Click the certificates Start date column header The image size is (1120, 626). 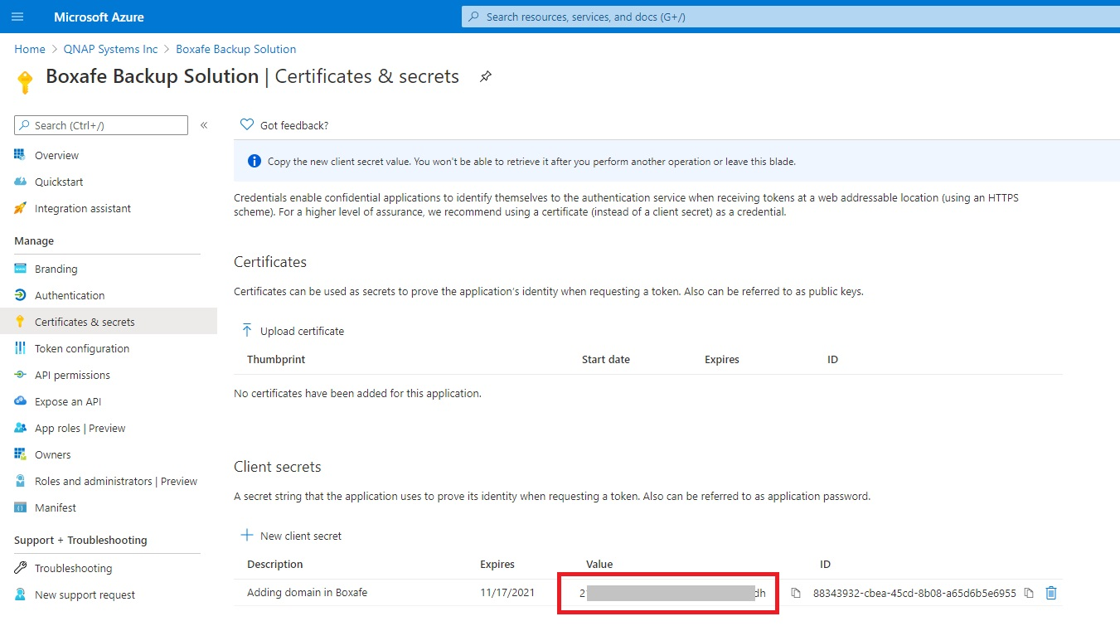click(606, 359)
